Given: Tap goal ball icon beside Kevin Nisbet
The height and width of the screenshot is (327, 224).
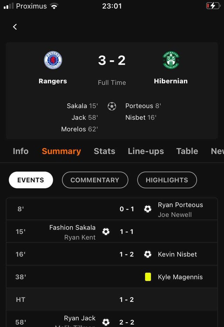Looking at the screenshot, I should pos(148,254).
